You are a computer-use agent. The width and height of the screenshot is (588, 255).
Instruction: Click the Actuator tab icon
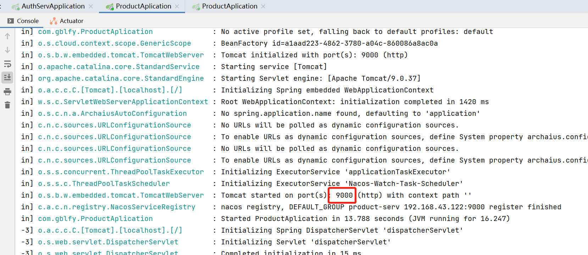tap(54, 21)
